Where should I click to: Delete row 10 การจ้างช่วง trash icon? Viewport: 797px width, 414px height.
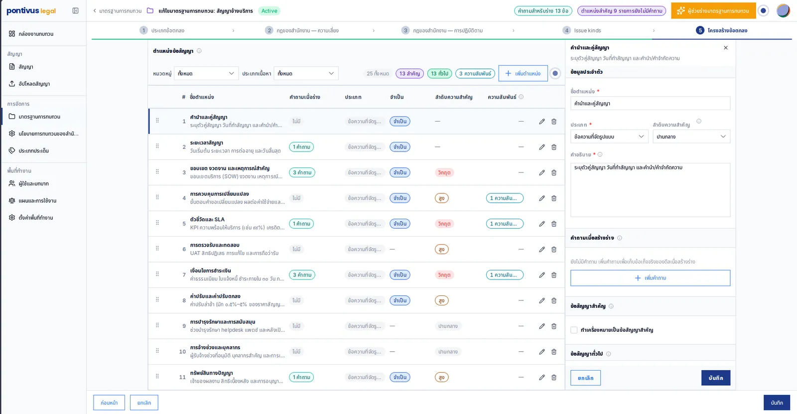554,352
